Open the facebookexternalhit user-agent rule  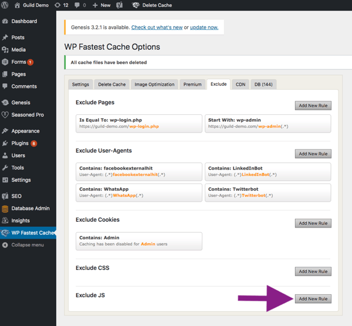[x=139, y=172]
